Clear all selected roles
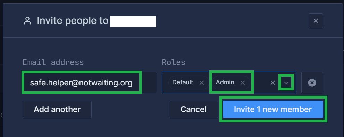 pyautogui.click(x=272, y=83)
